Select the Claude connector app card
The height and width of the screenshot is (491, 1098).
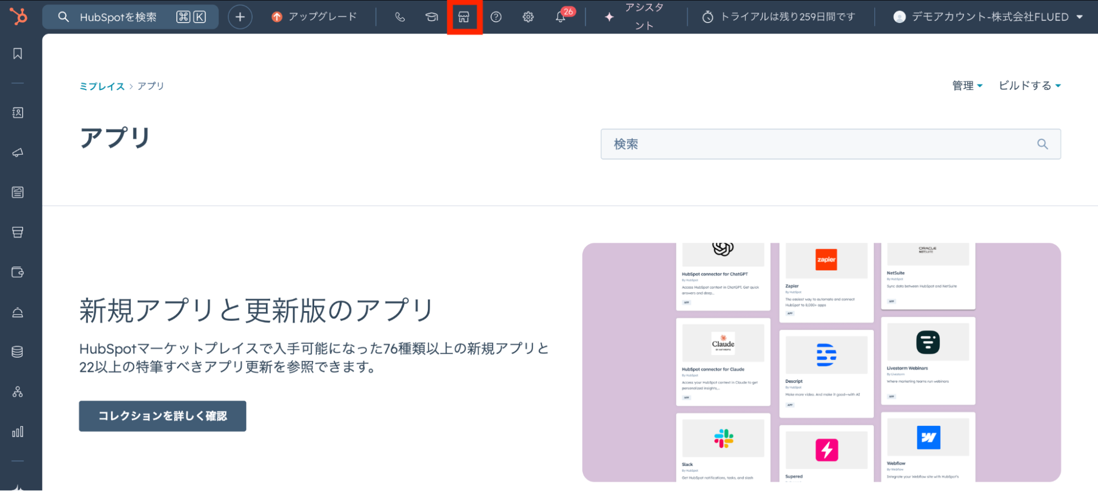pyautogui.click(x=723, y=362)
